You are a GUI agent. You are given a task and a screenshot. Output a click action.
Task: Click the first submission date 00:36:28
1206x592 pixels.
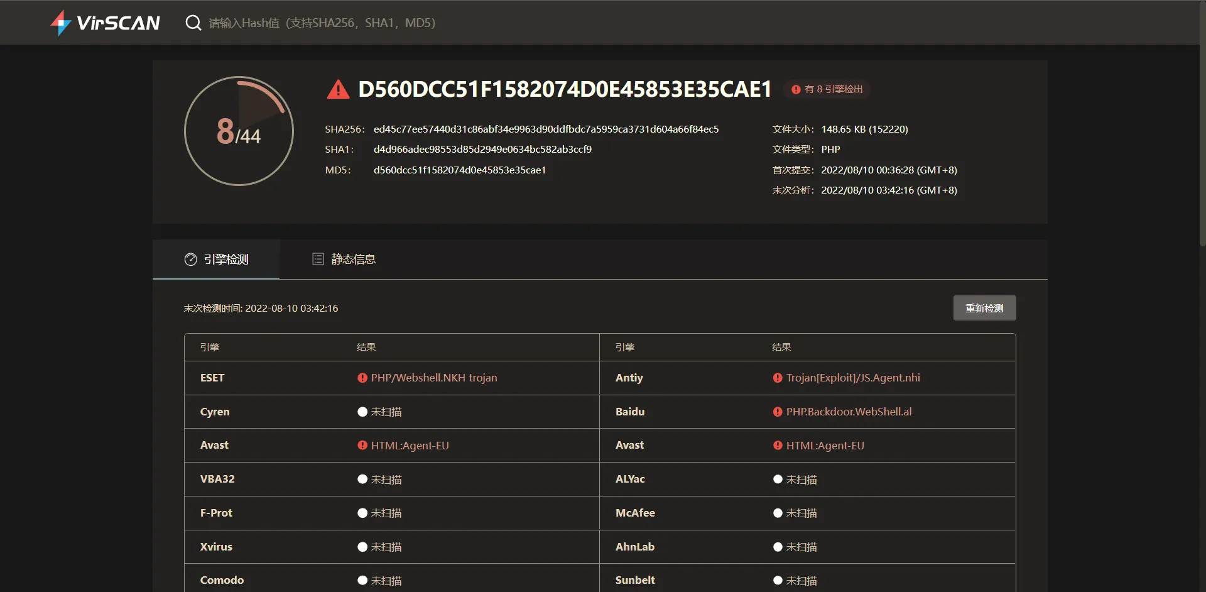(x=889, y=170)
